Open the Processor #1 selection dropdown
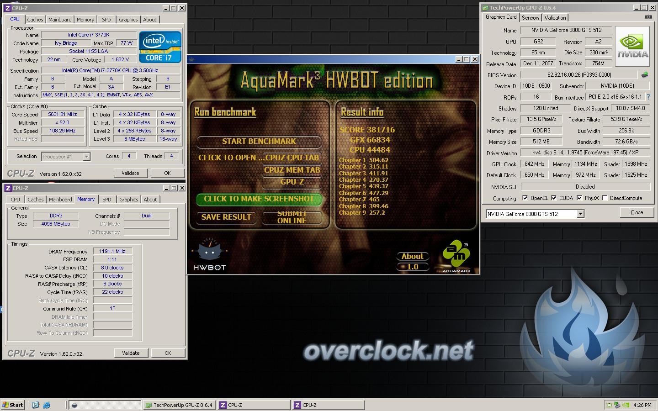 click(86, 157)
